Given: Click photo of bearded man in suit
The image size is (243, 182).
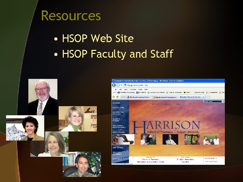Looking at the screenshot, I should pyautogui.click(x=43, y=97).
